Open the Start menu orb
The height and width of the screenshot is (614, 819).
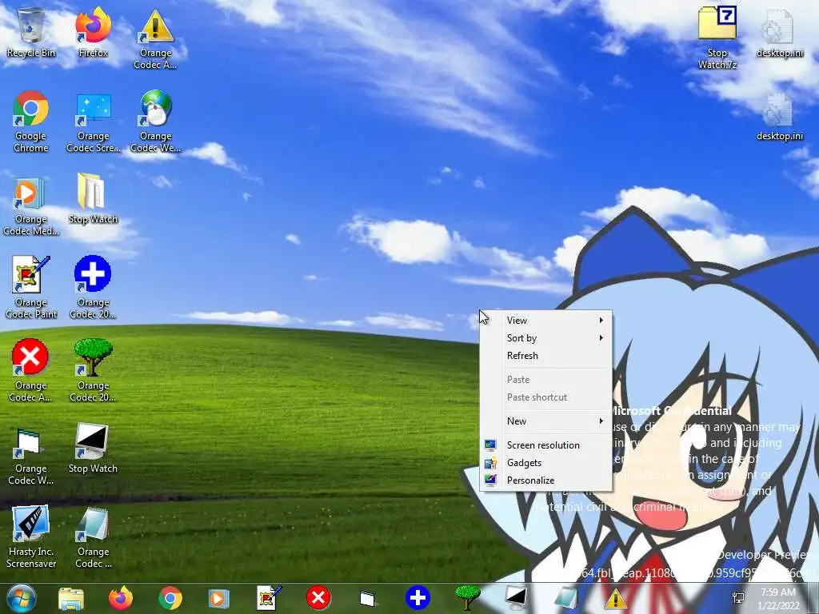(x=22, y=598)
